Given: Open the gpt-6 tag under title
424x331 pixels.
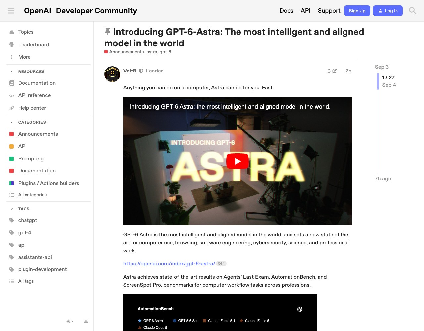Looking at the screenshot, I should (165, 52).
